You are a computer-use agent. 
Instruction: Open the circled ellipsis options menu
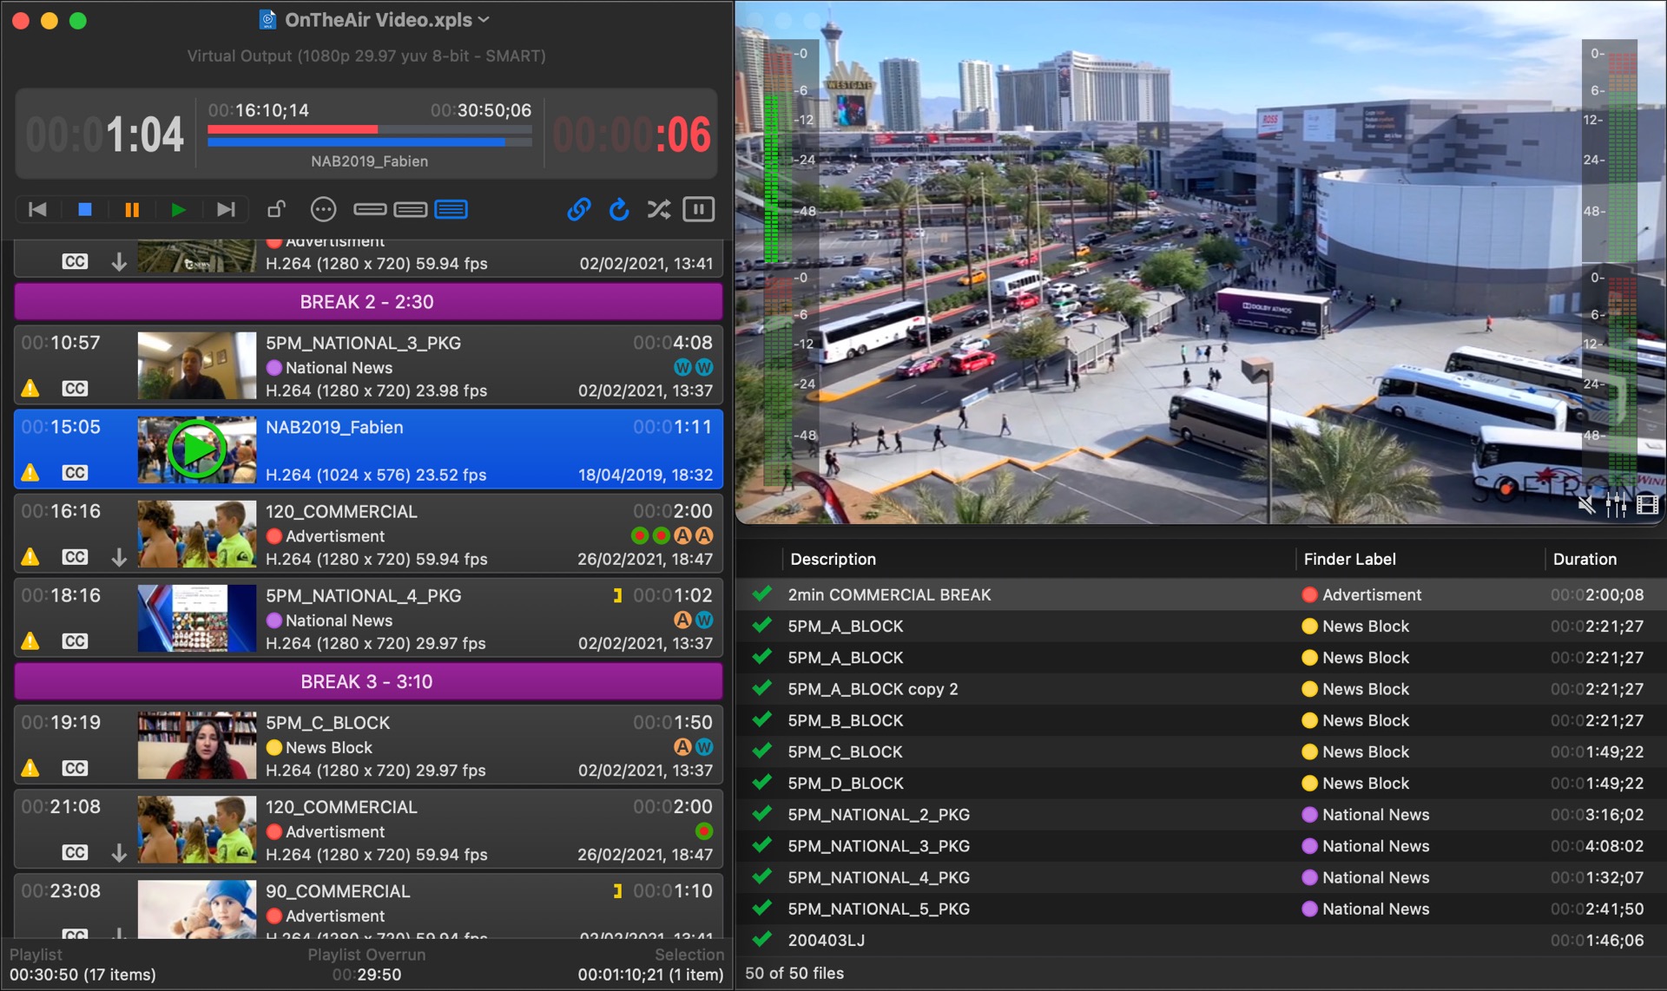pyautogui.click(x=323, y=209)
